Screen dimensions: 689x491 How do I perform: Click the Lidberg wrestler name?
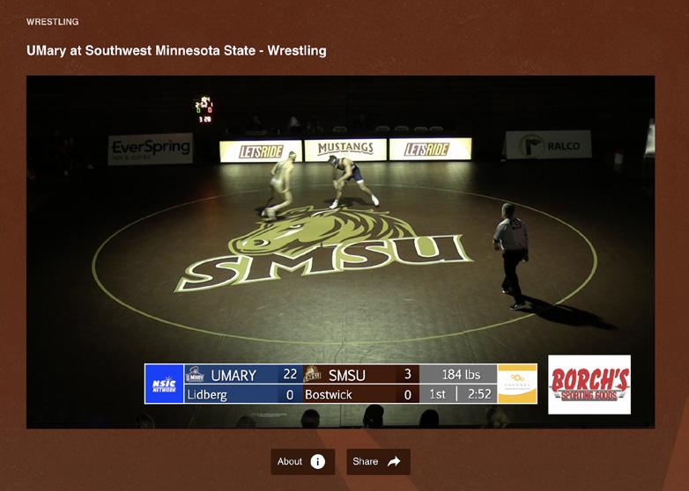coord(207,394)
